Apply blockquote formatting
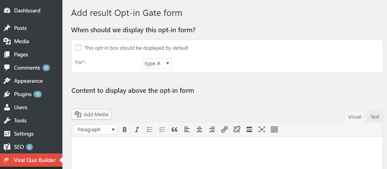This screenshot has width=387, height=169. [174, 130]
